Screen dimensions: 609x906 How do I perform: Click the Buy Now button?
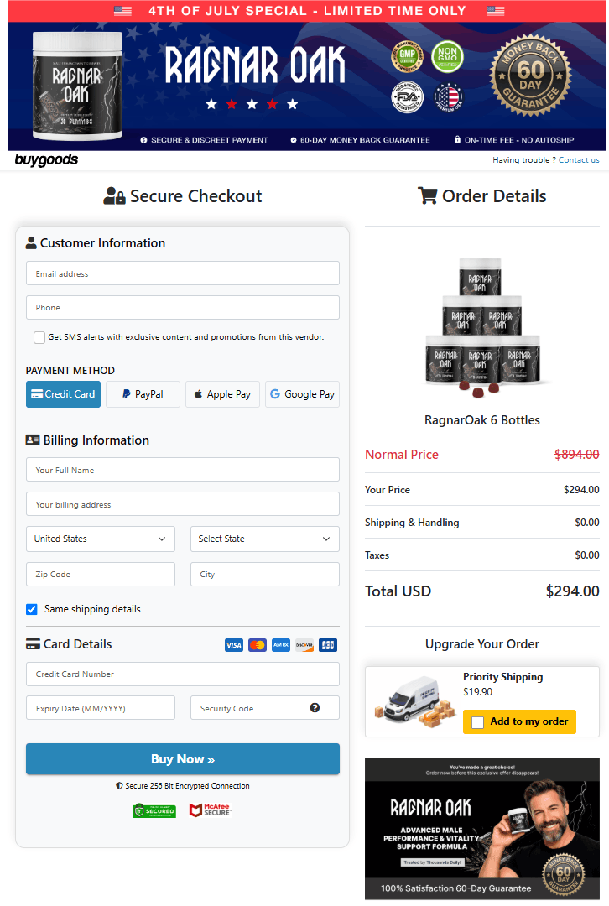click(183, 758)
